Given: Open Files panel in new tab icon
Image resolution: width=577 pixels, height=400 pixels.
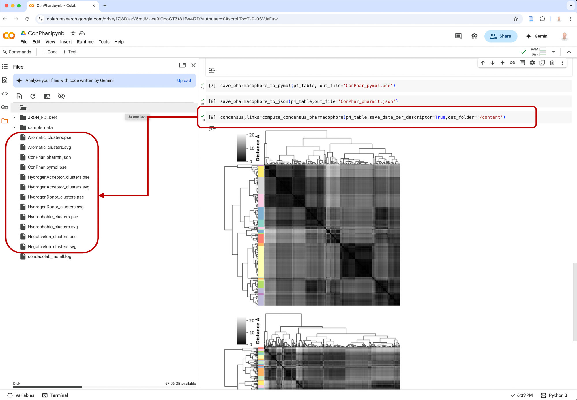Looking at the screenshot, I should 182,65.
